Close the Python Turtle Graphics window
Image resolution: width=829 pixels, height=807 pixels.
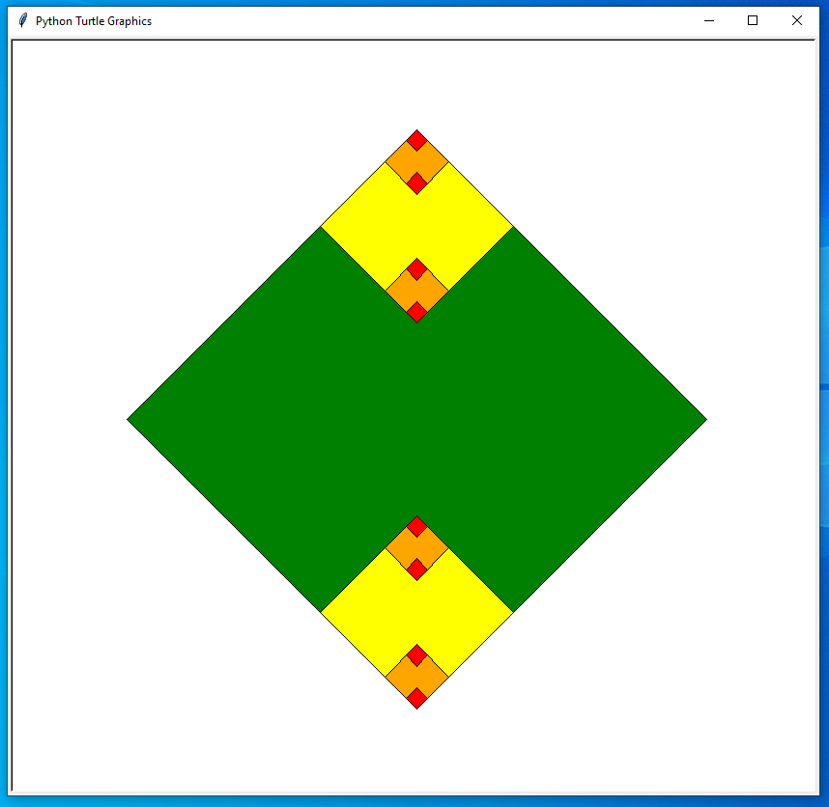click(x=797, y=20)
